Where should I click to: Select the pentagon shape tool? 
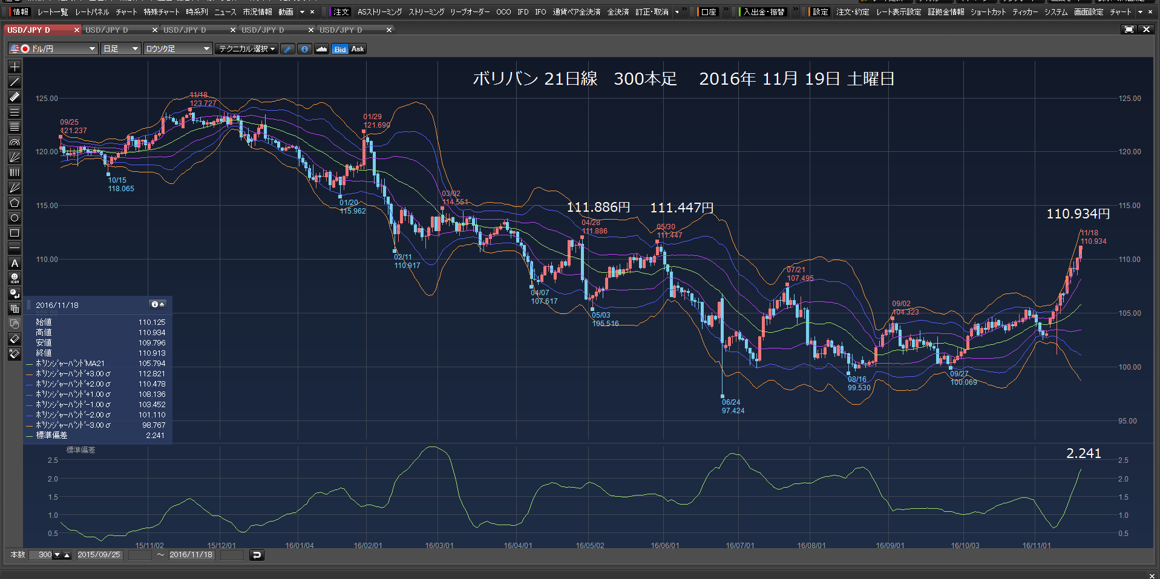pos(15,203)
